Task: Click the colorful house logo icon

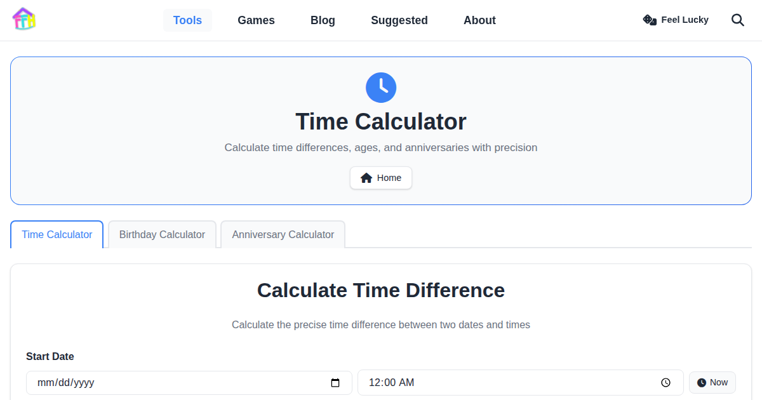Action: coord(23,19)
